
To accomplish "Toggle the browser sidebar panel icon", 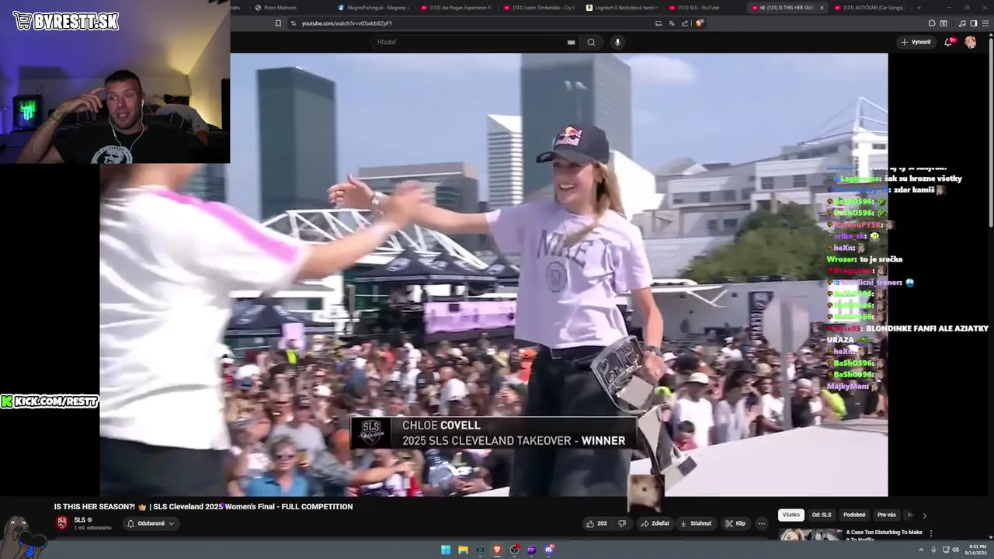I will coord(974,23).
